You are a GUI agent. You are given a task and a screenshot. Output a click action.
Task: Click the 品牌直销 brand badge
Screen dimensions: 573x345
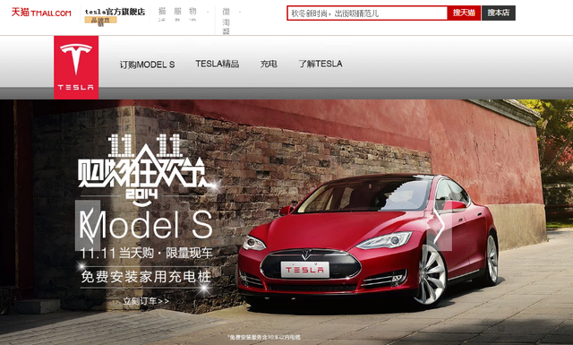pyautogui.click(x=100, y=20)
